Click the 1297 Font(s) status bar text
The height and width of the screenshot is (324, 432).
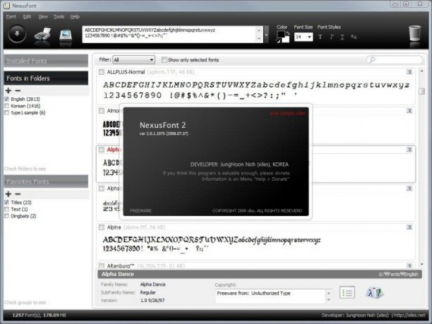click(x=39, y=315)
